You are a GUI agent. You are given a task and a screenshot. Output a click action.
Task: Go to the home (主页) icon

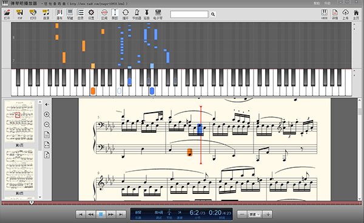coord(356,14)
